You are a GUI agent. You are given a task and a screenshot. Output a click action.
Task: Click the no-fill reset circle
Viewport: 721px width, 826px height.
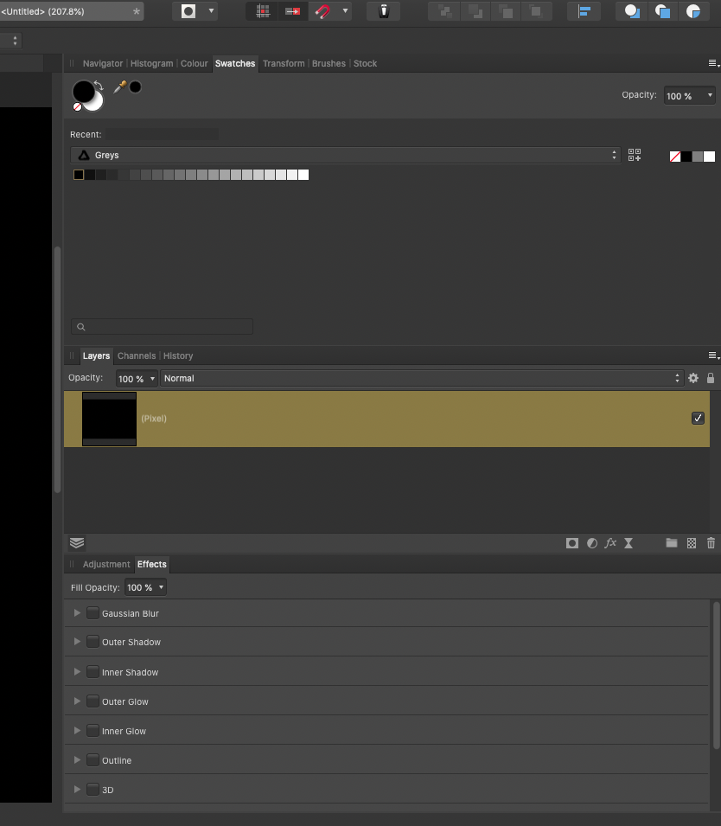(x=78, y=107)
